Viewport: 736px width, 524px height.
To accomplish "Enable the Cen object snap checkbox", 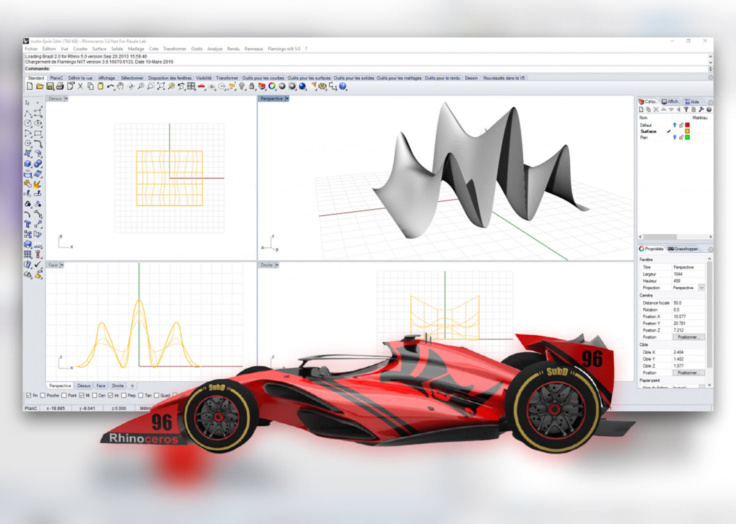I will click(x=94, y=396).
